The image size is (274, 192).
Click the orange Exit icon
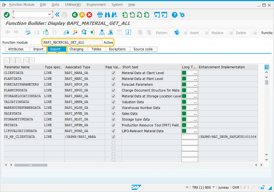click(82, 15)
